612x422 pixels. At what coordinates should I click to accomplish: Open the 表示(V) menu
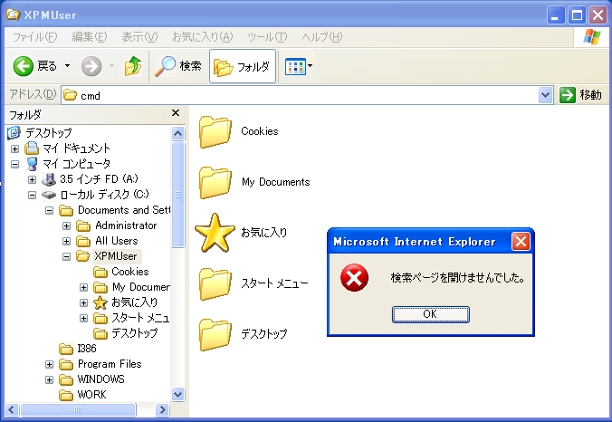139,37
